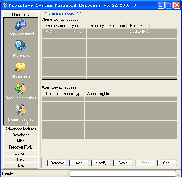The image size is (182, 177).
Task: Open Domain cached credentials icon
Action: [x=21, y=110]
